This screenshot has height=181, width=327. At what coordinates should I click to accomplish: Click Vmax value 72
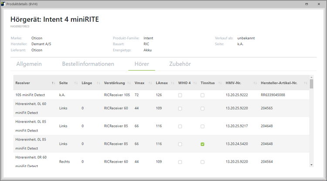click(136, 95)
